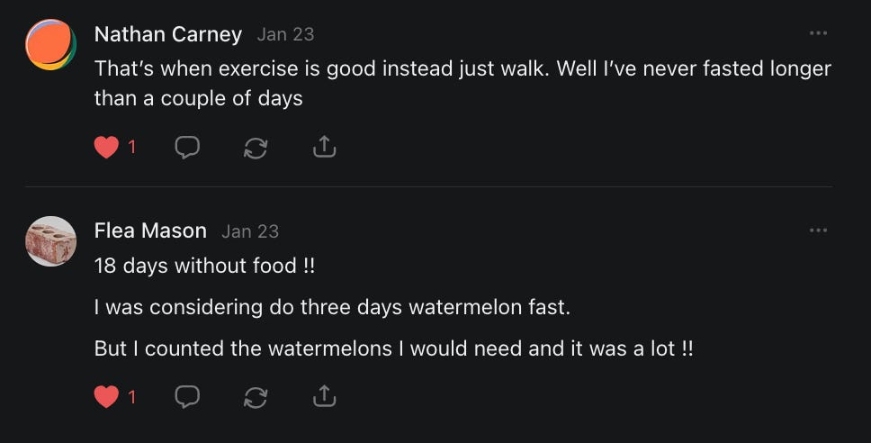Share Nathan Carney's comment
This screenshot has height=443, width=871.
coord(324,148)
